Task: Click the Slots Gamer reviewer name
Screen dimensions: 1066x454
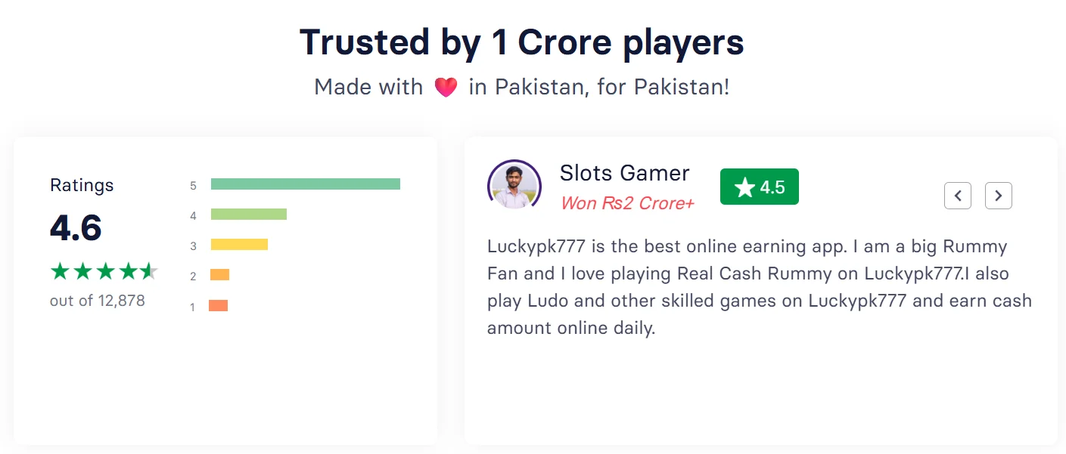Action: 624,173
